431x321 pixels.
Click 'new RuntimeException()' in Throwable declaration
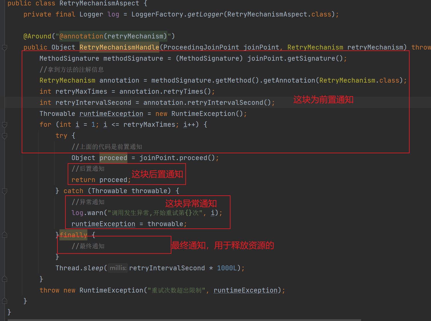point(199,114)
